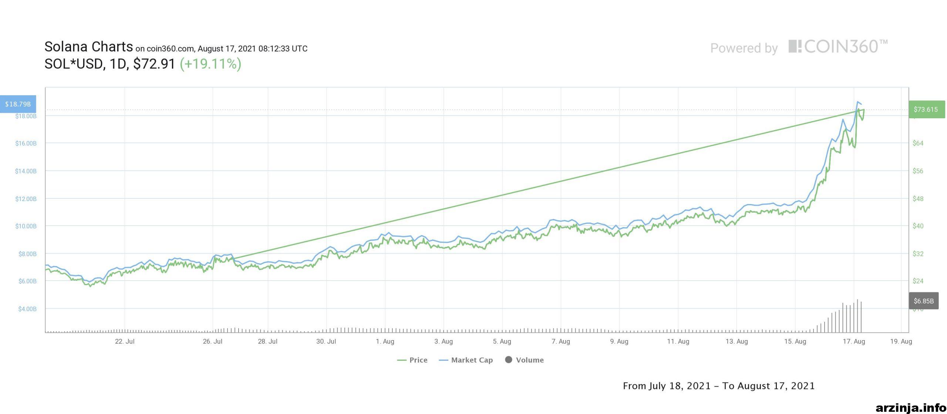
Task: Click the coin360.com timestamp text
Action: 221,49
